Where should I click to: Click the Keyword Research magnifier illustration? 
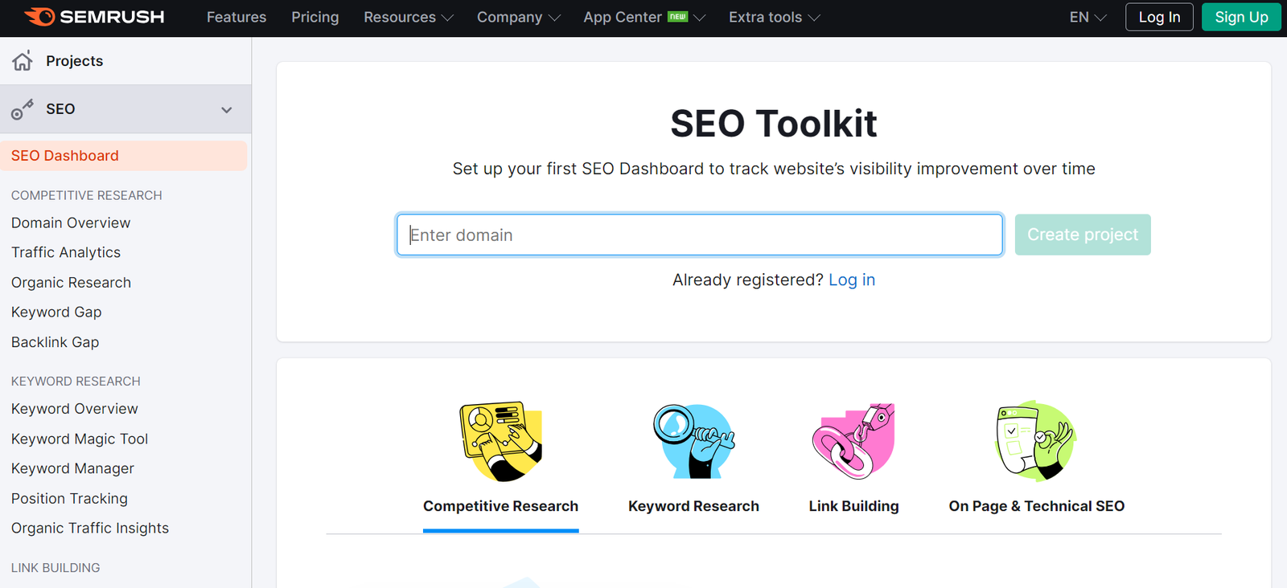tap(693, 441)
